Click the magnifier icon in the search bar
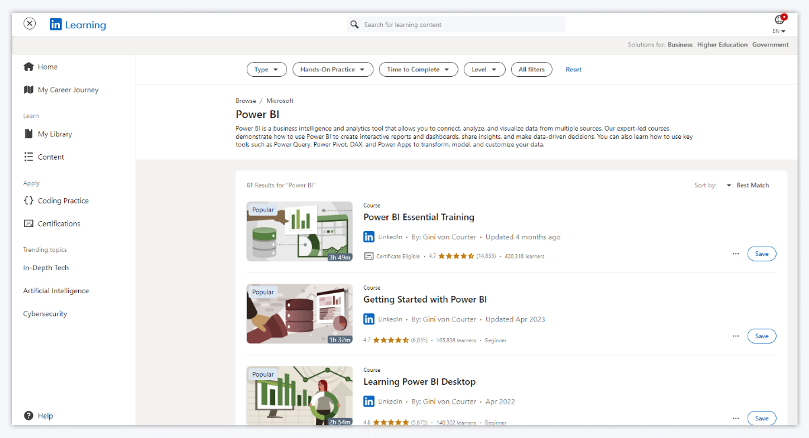 coord(354,25)
